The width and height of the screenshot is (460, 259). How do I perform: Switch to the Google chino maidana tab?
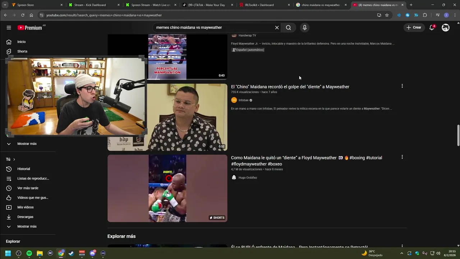tap(321, 5)
